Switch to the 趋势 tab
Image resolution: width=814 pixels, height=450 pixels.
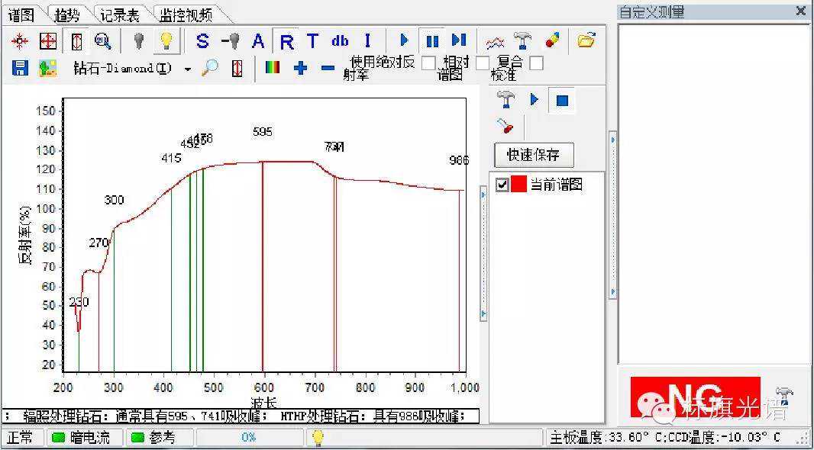67,14
